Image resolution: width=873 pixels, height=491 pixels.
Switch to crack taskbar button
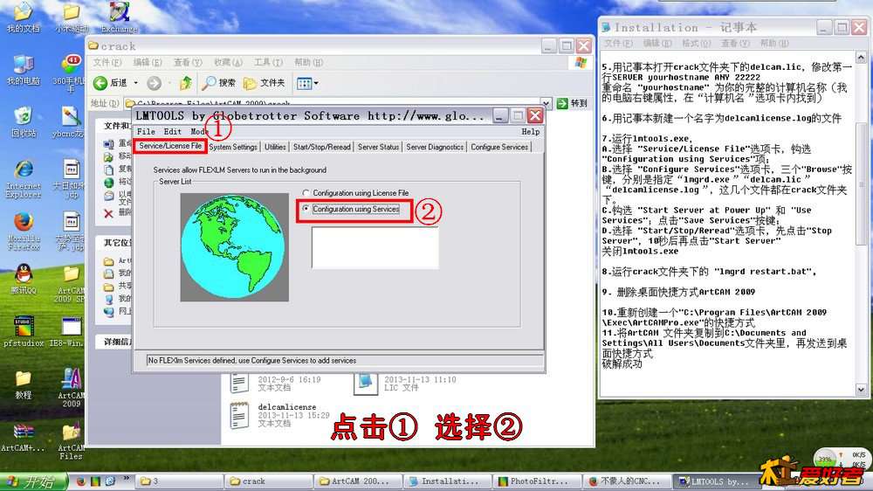click(268, 481)
